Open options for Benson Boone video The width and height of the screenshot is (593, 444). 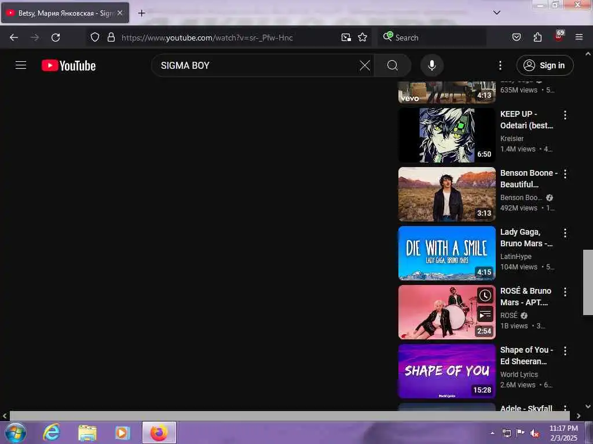coord(565,173)
